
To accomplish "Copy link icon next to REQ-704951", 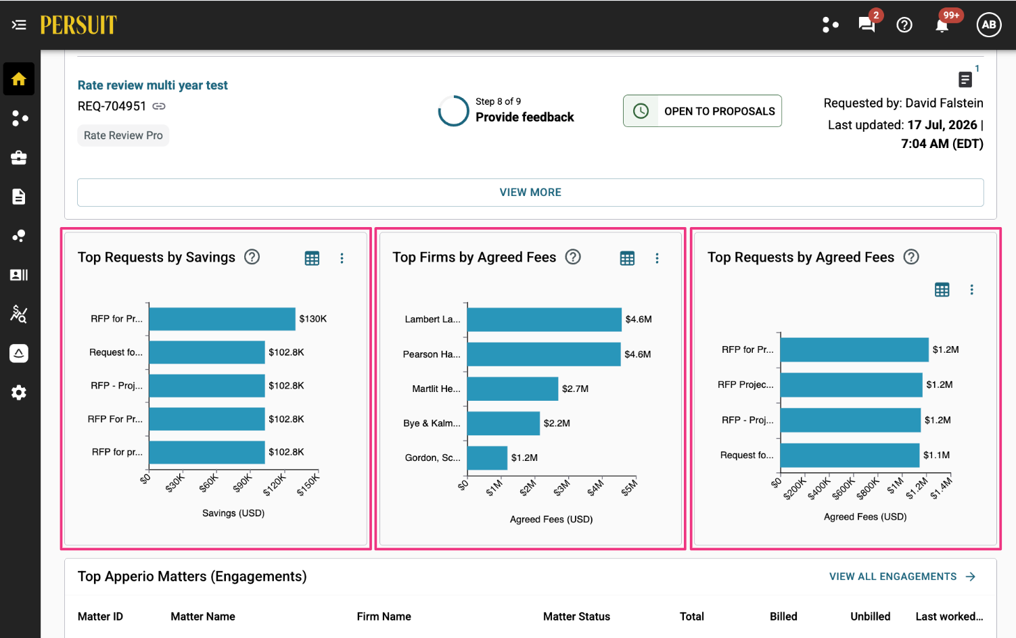I will coord(159,106).
